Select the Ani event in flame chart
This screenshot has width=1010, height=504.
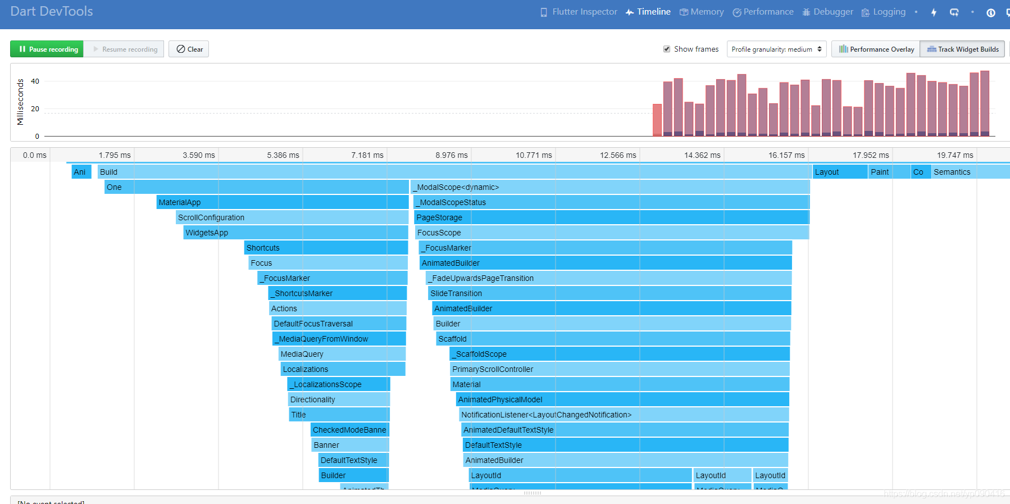81,172
